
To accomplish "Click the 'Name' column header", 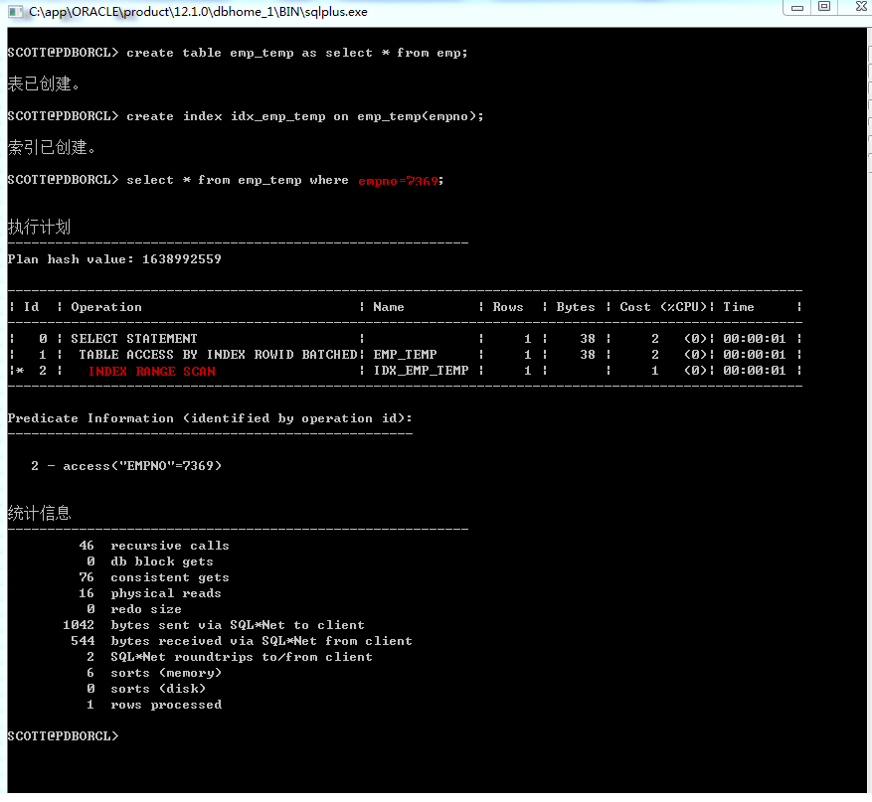I will 389,307.
